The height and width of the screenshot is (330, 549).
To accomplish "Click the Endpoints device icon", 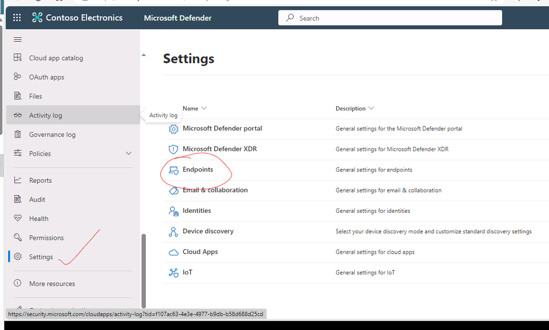I will (173, 170).
